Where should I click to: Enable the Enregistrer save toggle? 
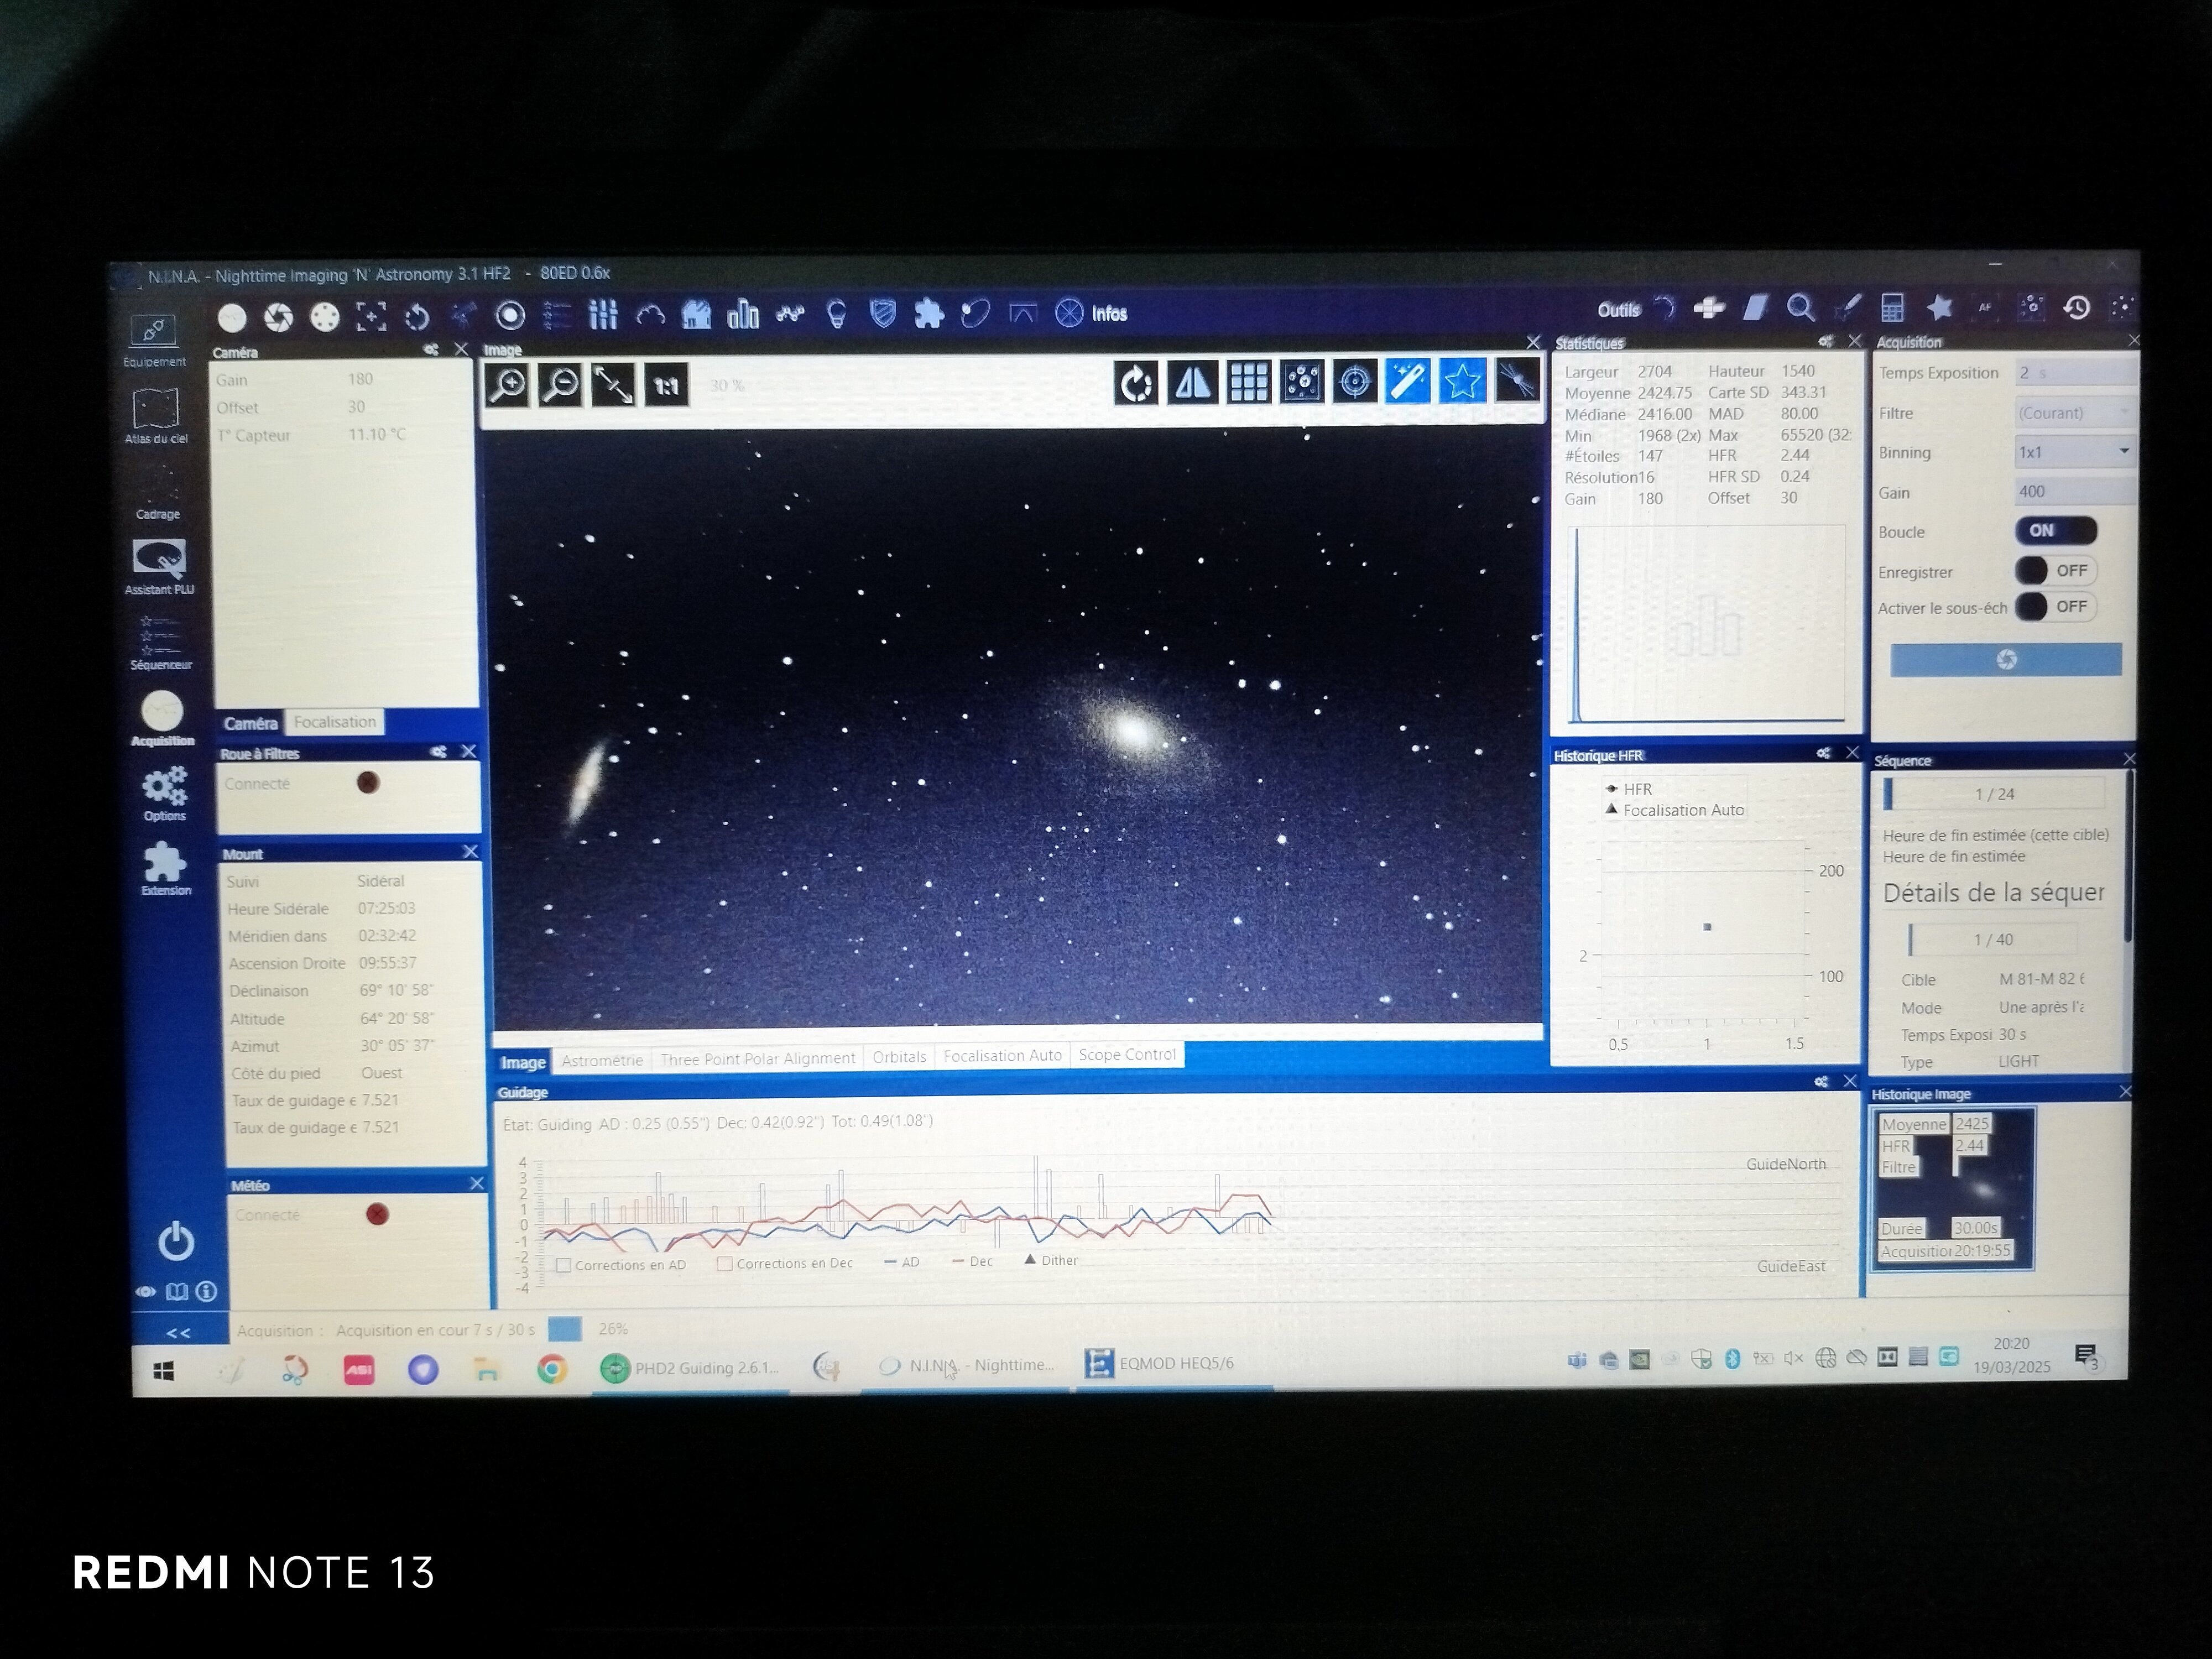2055,571
